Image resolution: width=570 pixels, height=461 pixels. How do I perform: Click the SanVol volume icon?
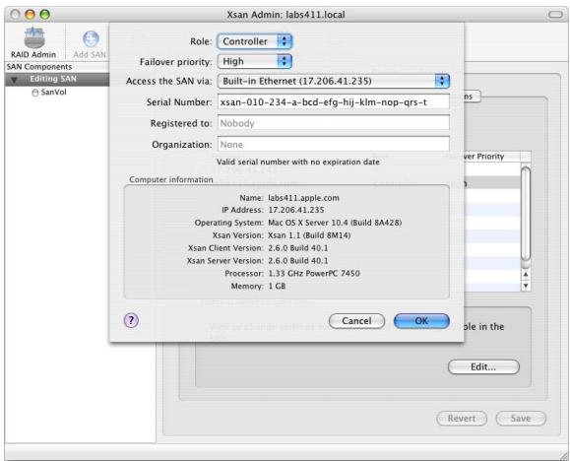34,93
